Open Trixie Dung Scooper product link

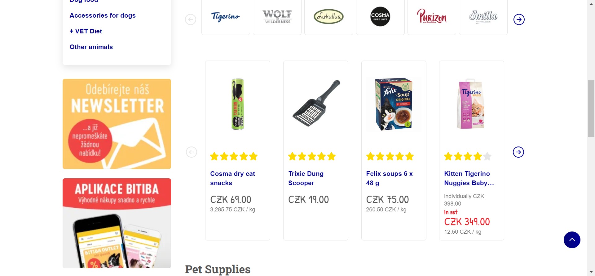point(306,178)
